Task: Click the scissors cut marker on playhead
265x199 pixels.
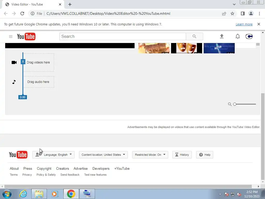Action: coord(23,62)
